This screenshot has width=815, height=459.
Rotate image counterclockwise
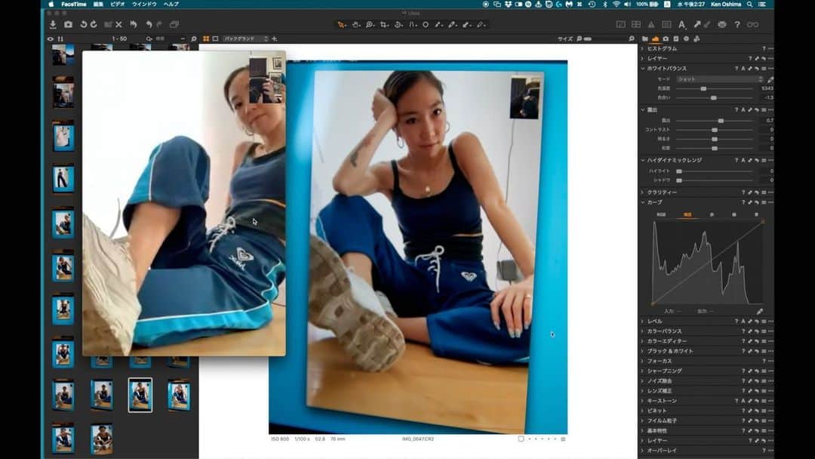click(x=84, y=24)
